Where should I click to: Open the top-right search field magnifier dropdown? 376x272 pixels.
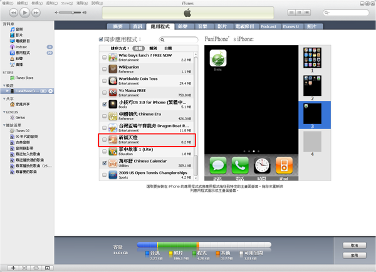pos(326,13)
